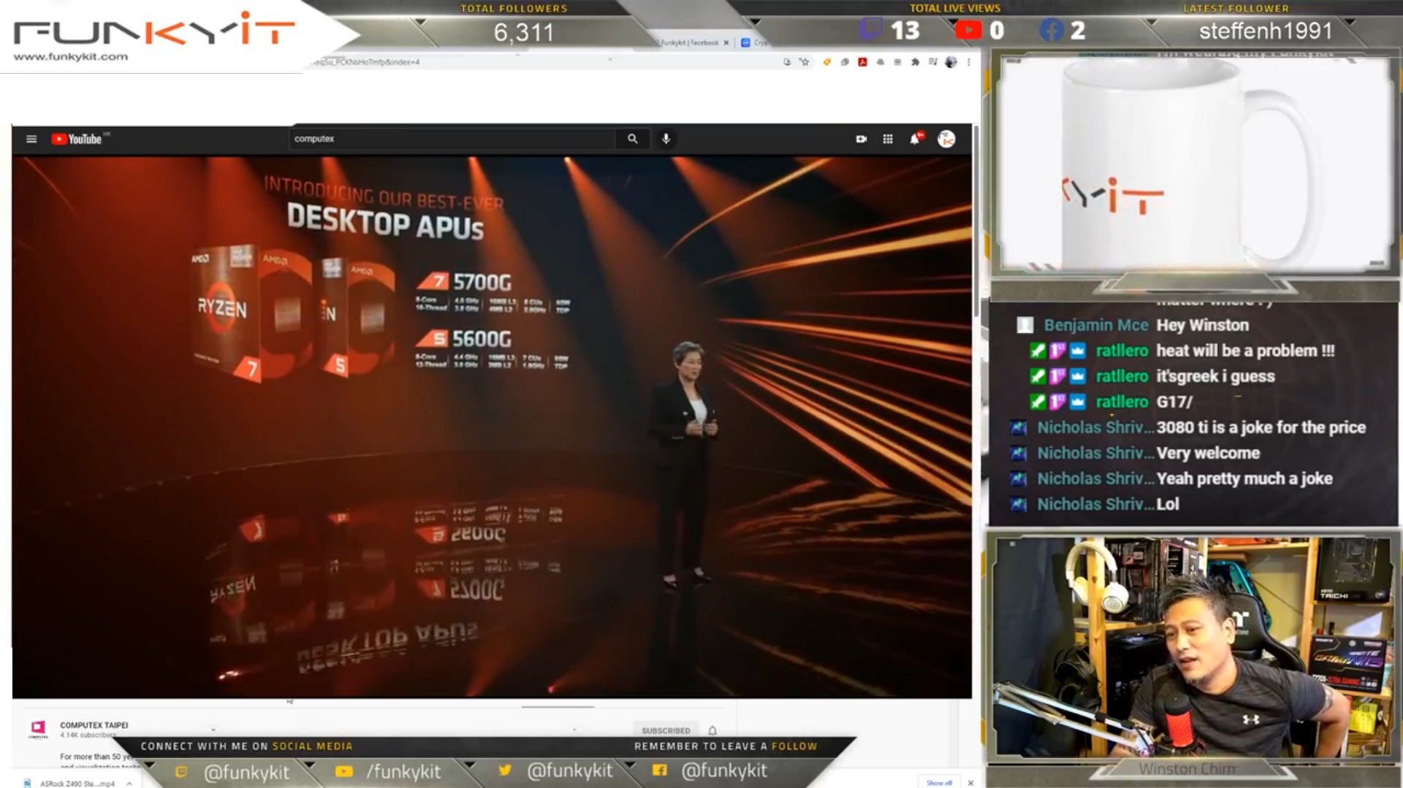This screenshot has height=788, width=1403.
Task: Click the install icon in the address bar
Action: pos(787,62)
